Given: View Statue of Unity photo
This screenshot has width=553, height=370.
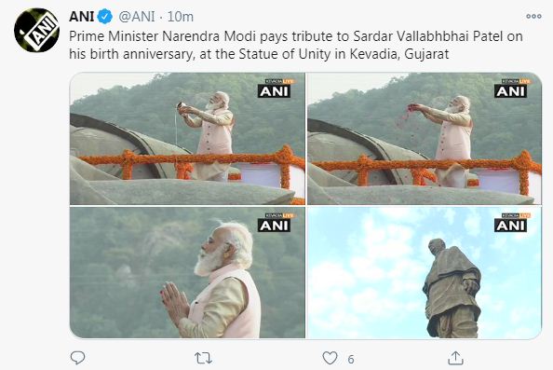Looking at the screenshot, I should pos(425,272).
